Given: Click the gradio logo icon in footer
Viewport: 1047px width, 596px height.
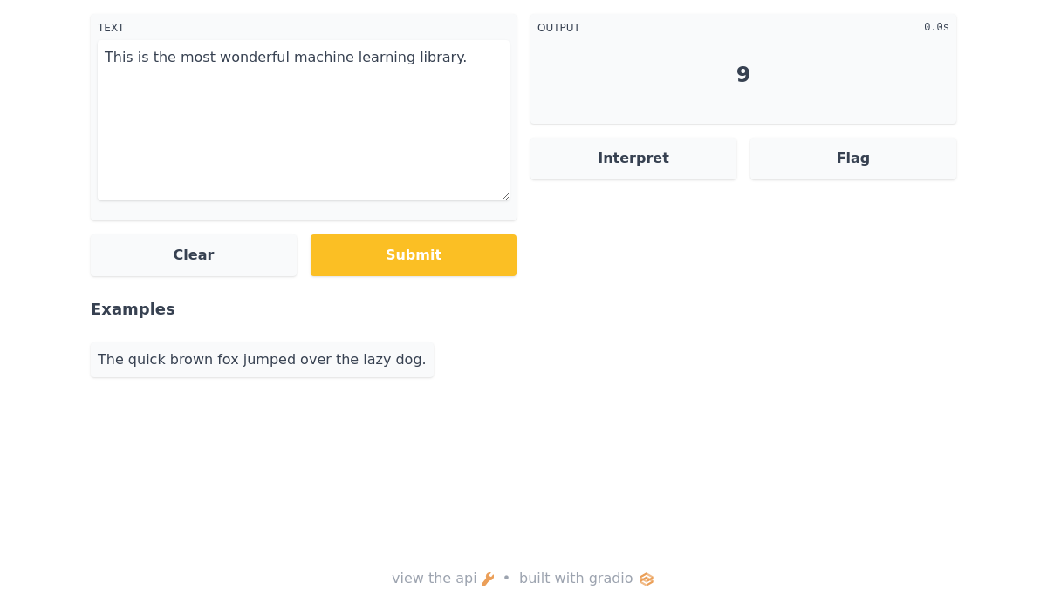Looking at the screenshot, I should (x=647, y=579).
